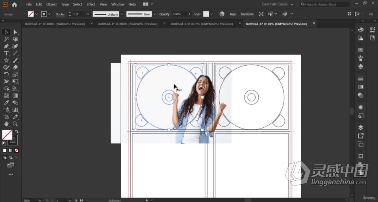
Task: Open graphic Style dropdown arrow
Action: pyautogui.click(x=212, y=14)
